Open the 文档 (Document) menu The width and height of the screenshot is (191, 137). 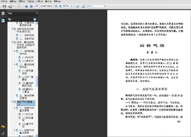[x=31, y=1]
